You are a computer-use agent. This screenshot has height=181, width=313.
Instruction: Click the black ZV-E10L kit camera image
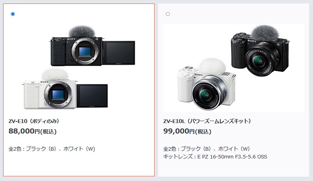pyautogui.click(x=260, y=51)
